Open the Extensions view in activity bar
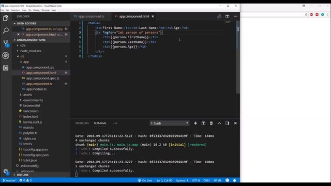The image size is (331, 186). (6, 68)
